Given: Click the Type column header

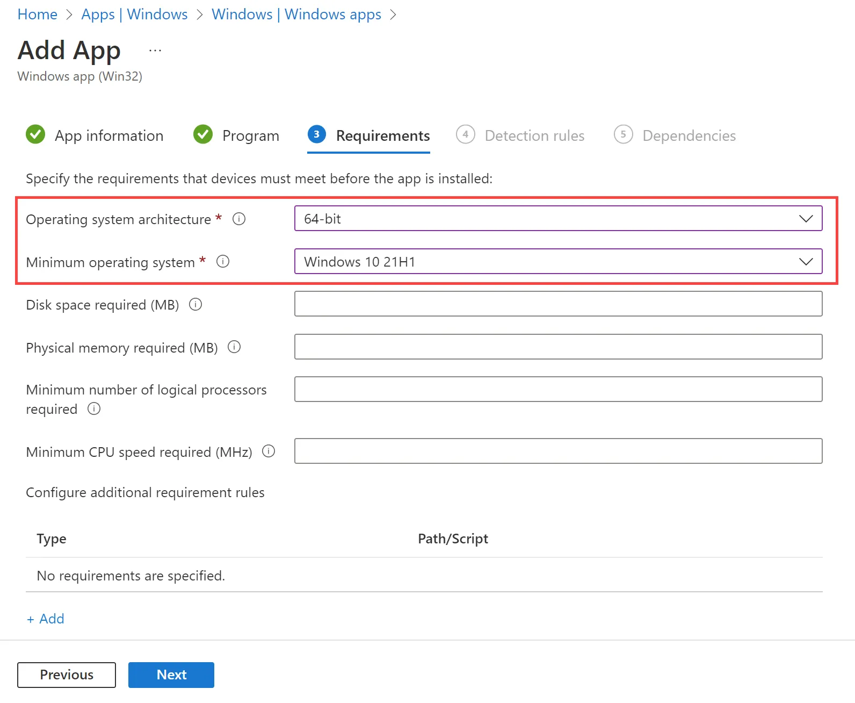Looking at the screenshot, I should (x=52, y=539).
